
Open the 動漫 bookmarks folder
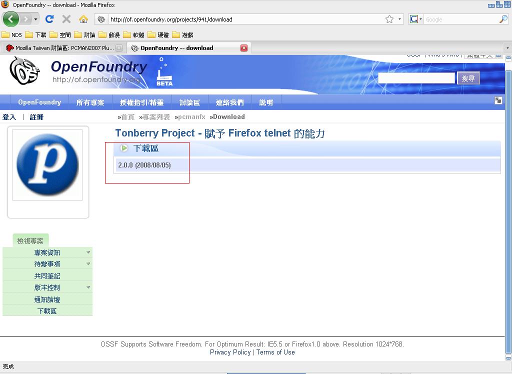[109, 34]
